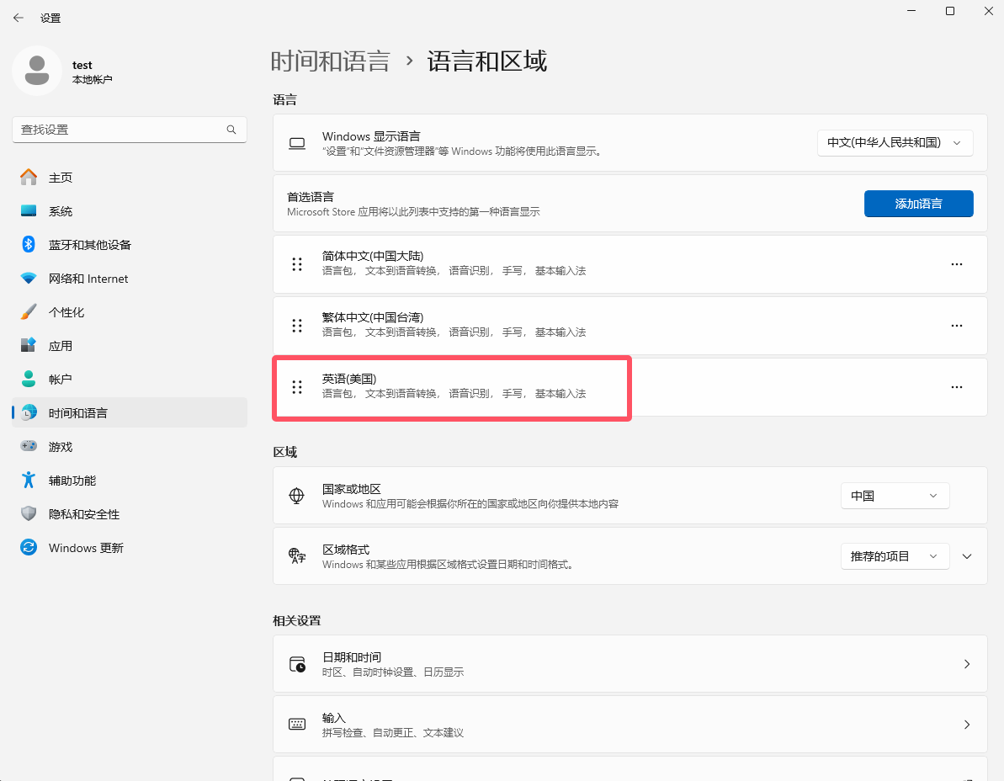Click the 隐私和安全性 shield icon
Screen dimensions: 1004x781
(x=29, y=513)
